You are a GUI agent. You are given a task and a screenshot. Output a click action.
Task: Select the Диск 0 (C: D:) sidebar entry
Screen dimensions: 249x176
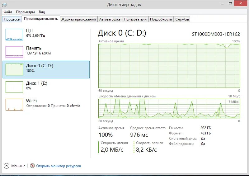click(46, 69)
